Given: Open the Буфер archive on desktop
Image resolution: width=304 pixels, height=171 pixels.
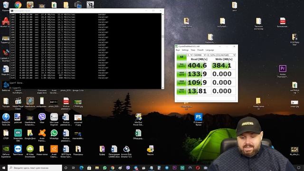Looking at the screenshot, I should click(x=102, y=150).
